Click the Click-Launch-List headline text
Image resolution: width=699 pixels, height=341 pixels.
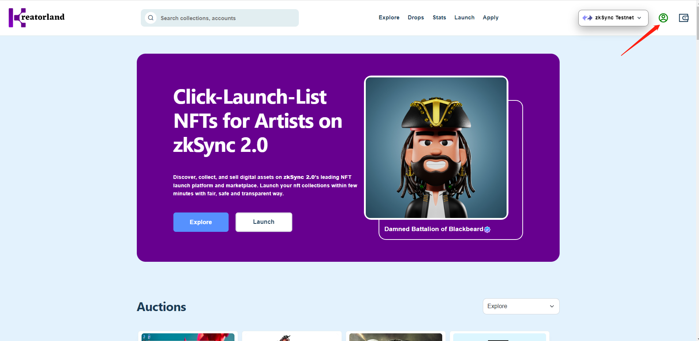click(x=258, y=121)
